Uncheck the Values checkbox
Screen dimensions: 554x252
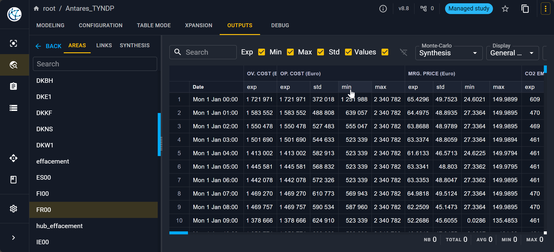(385, 52)
